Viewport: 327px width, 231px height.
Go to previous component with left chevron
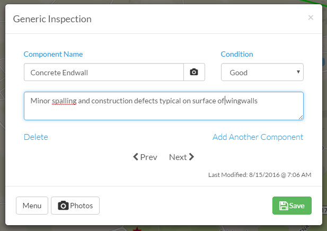coord(136,157)
